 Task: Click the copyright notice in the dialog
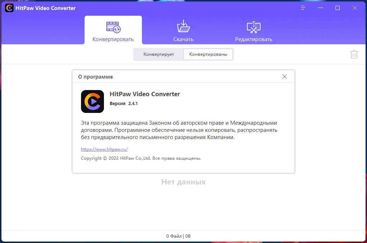[140, 158]
